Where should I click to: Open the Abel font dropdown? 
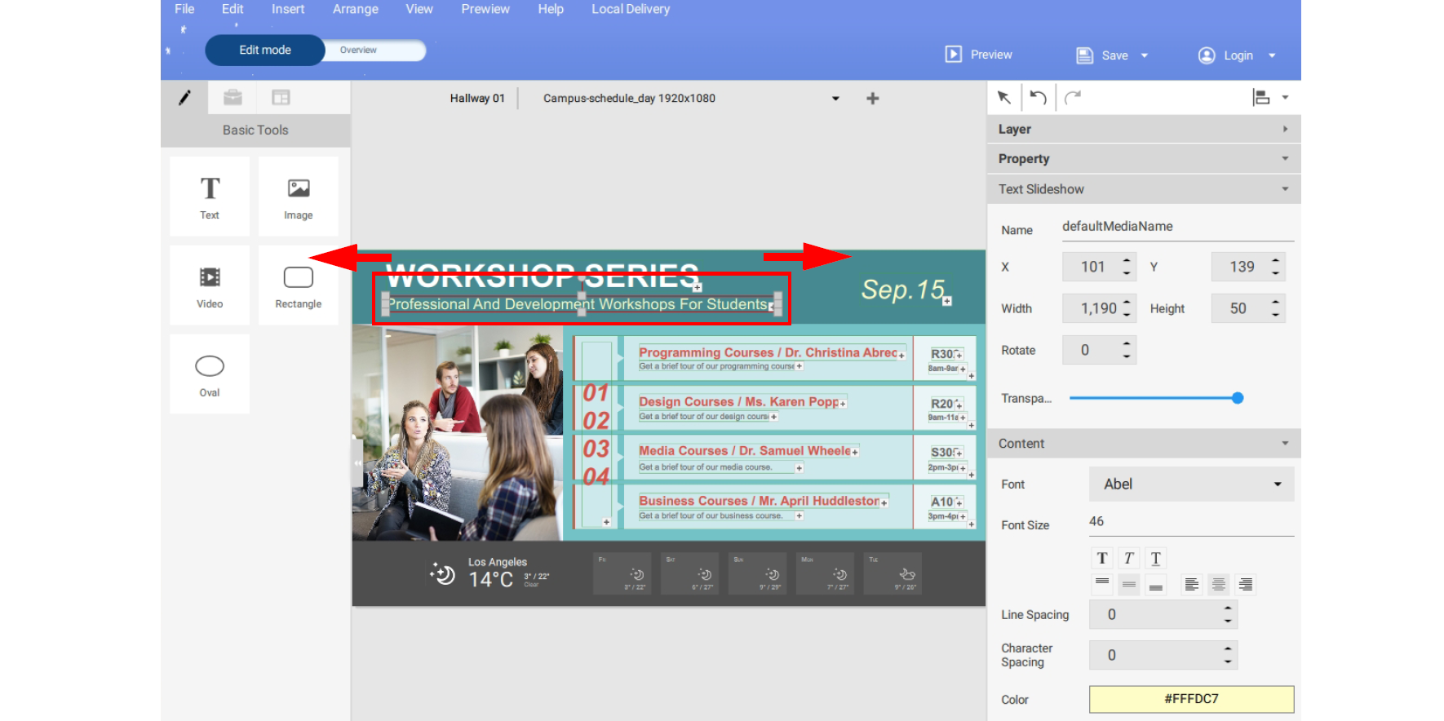pos(1191,484)
